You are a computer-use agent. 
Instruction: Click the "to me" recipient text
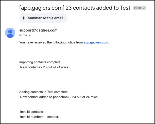[23, 35]
